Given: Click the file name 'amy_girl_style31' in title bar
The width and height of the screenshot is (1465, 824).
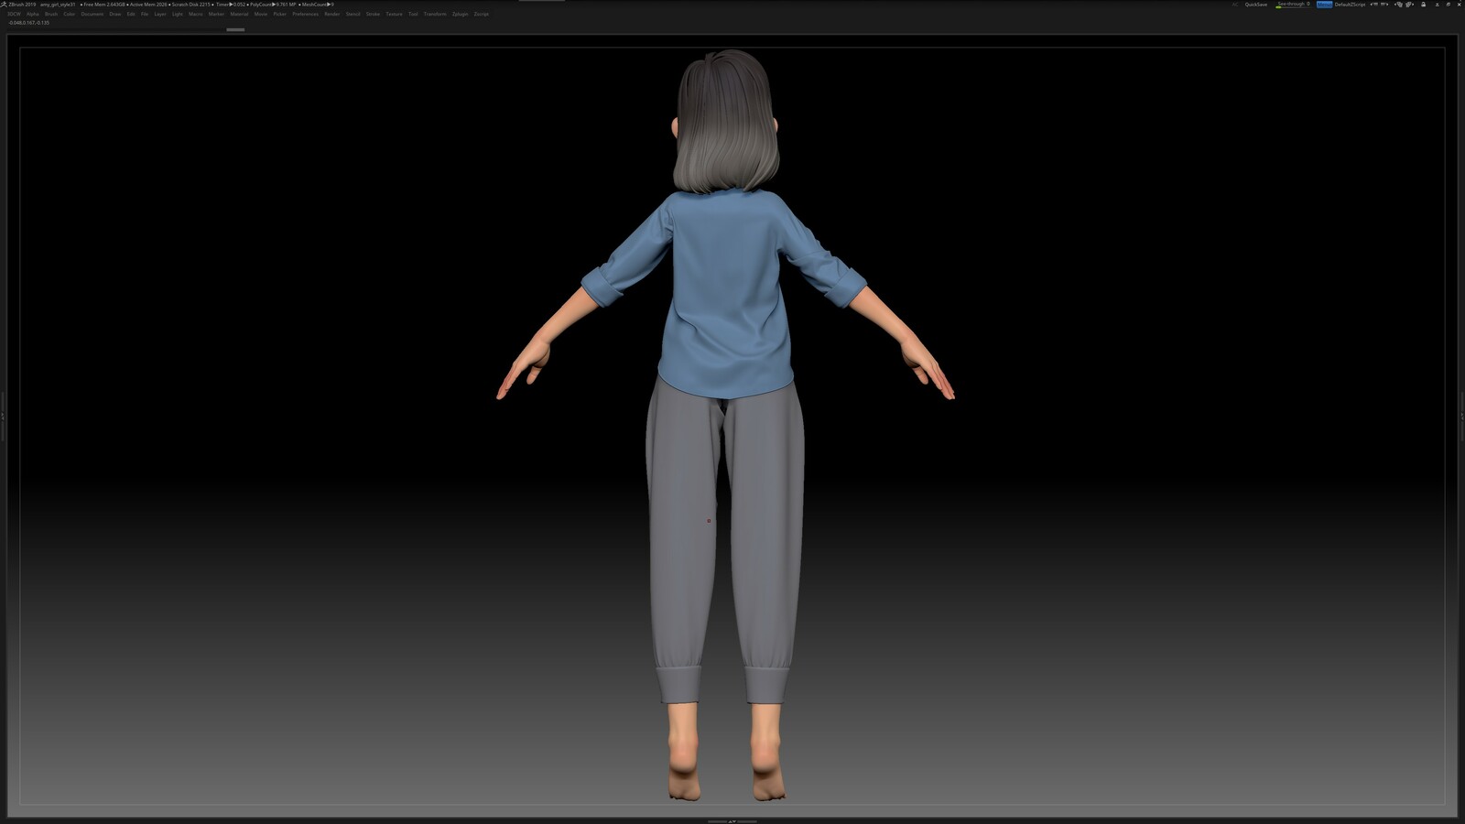Looking at the screenshot, I should tap(58, 5).
